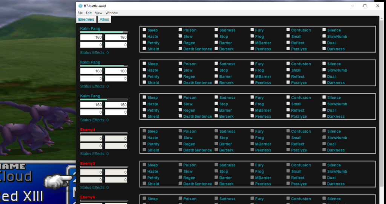Check SlowNumb for the second Kalm Fang

tap(324, 70)
